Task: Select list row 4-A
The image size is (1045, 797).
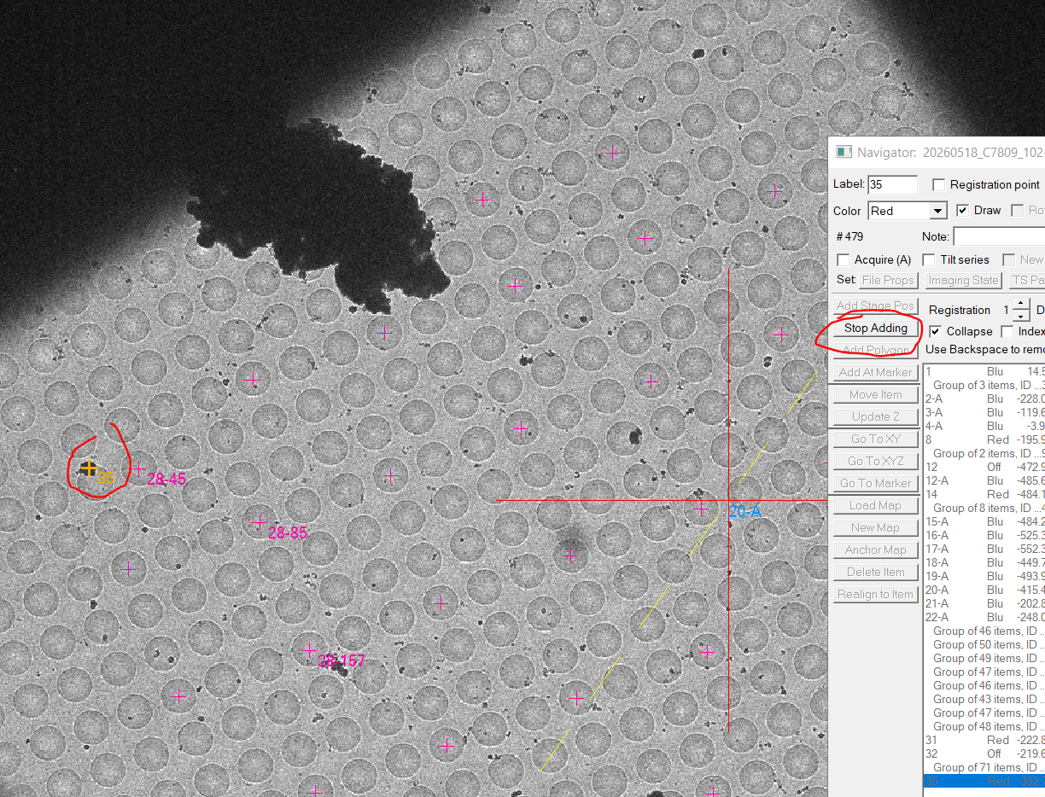Action: coord(984,426)
